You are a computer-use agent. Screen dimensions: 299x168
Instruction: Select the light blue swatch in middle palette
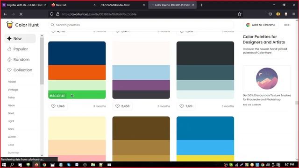tap(141, 72)
